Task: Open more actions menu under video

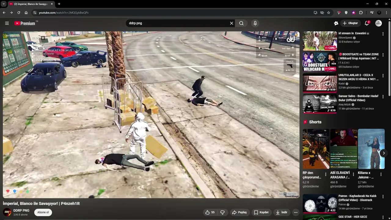Action: [x=295, y=212]
